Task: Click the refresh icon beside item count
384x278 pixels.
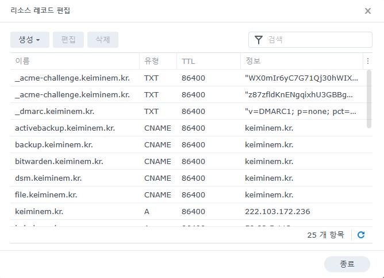Action: pyautogui.click(x=361, y=235)
